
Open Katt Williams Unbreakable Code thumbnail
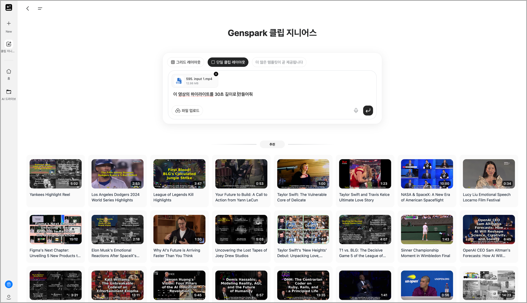pos(118,285)
